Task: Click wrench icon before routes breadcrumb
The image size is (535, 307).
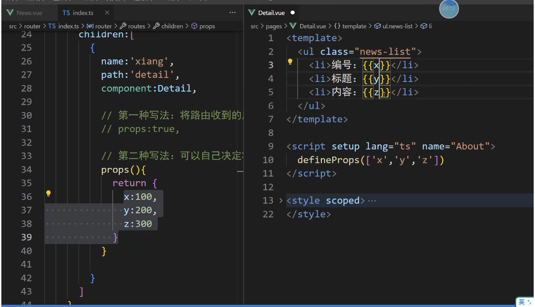Action: coord(123,26)
